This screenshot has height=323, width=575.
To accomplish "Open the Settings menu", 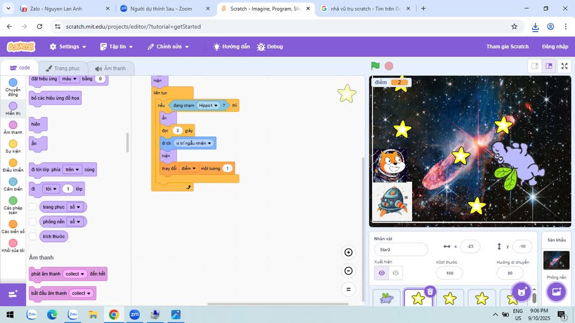I will tap(68, 47).
